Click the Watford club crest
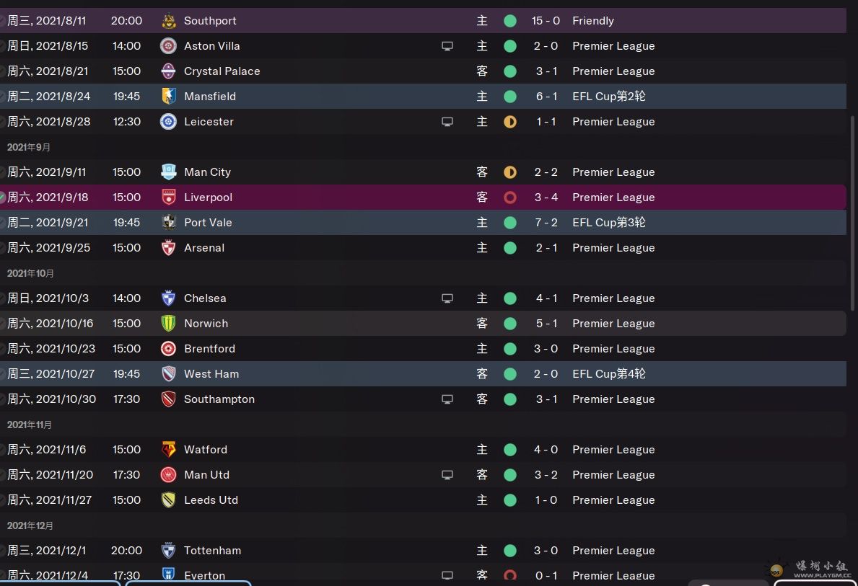The height and width of the screenshot is (586, 858). pyautogui.click(x=169, y=449)
